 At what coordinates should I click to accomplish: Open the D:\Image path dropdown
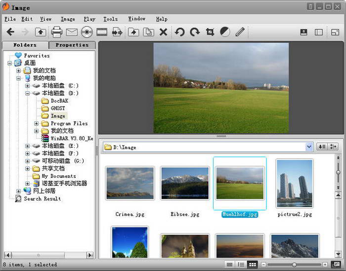(x=309, y=147)
